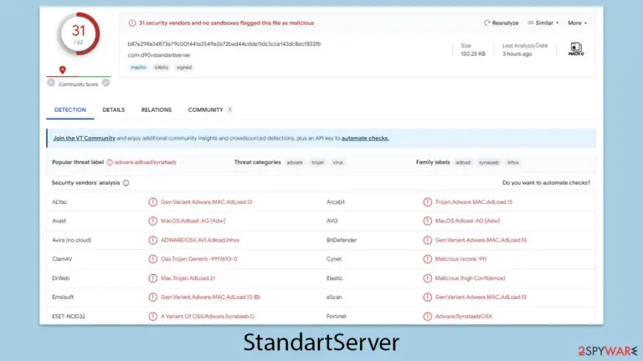
Task: Follow the Join the VT Community link
Action: [84, 139]
